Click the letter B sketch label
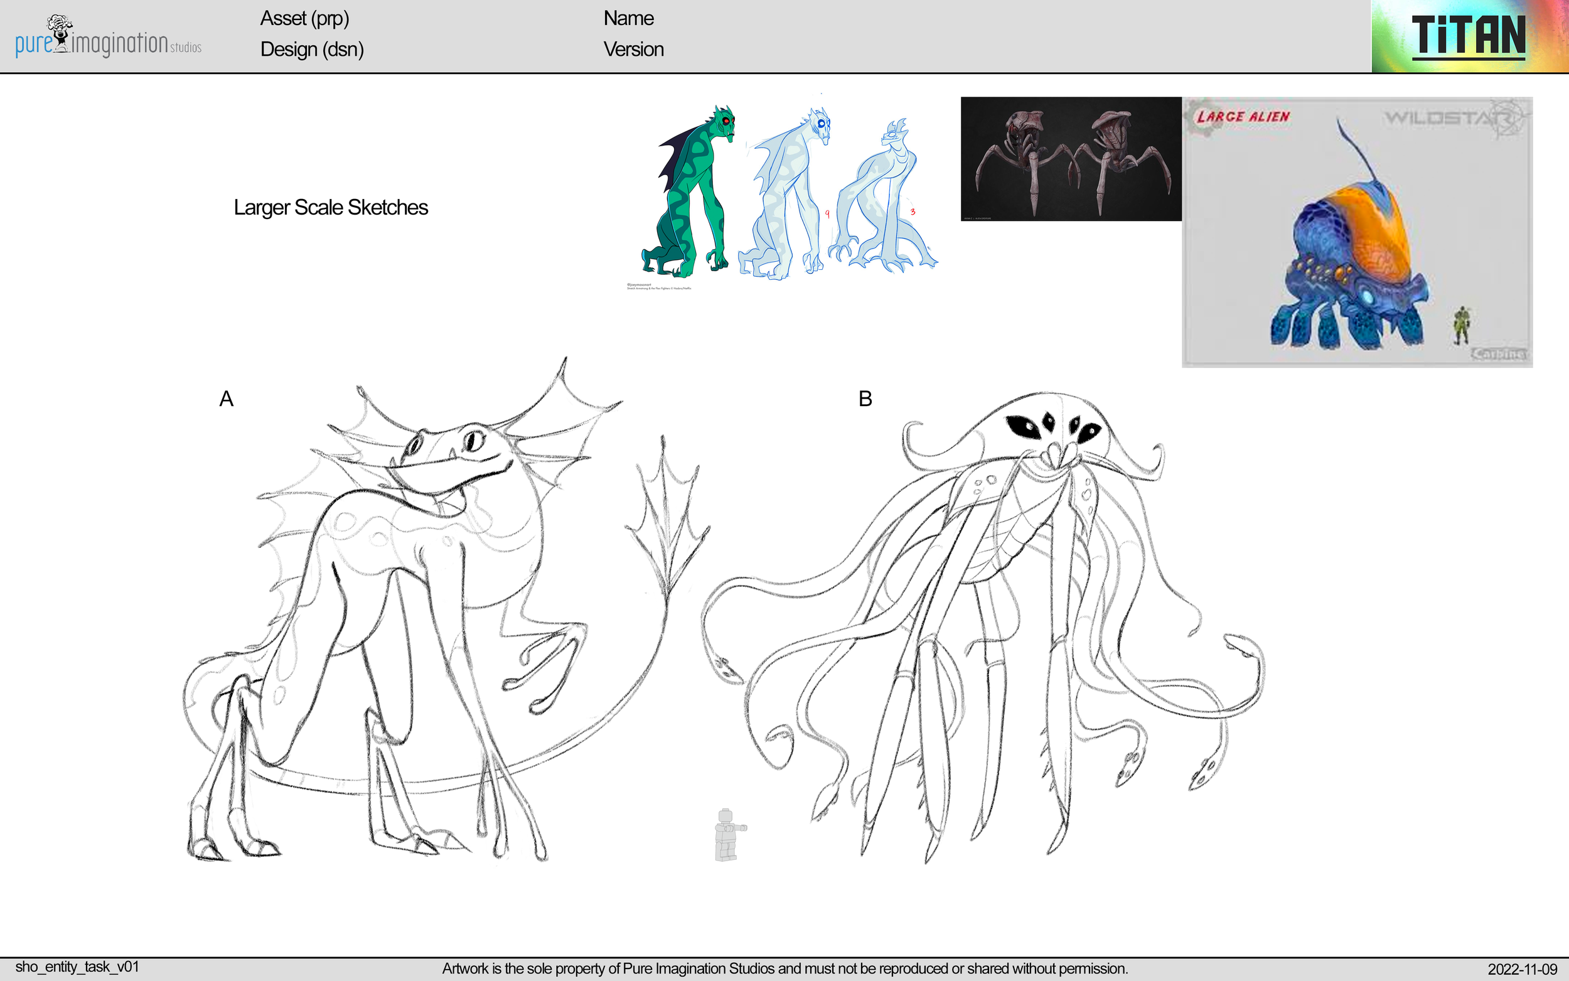The height and width of the screenshot is (981, 1569). pyautogui.click(x=865, y=399)
